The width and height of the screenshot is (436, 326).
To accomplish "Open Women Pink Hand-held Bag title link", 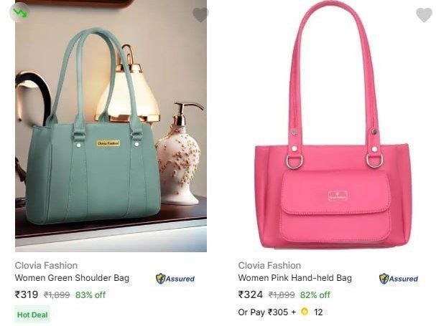I will pos(295,278).
